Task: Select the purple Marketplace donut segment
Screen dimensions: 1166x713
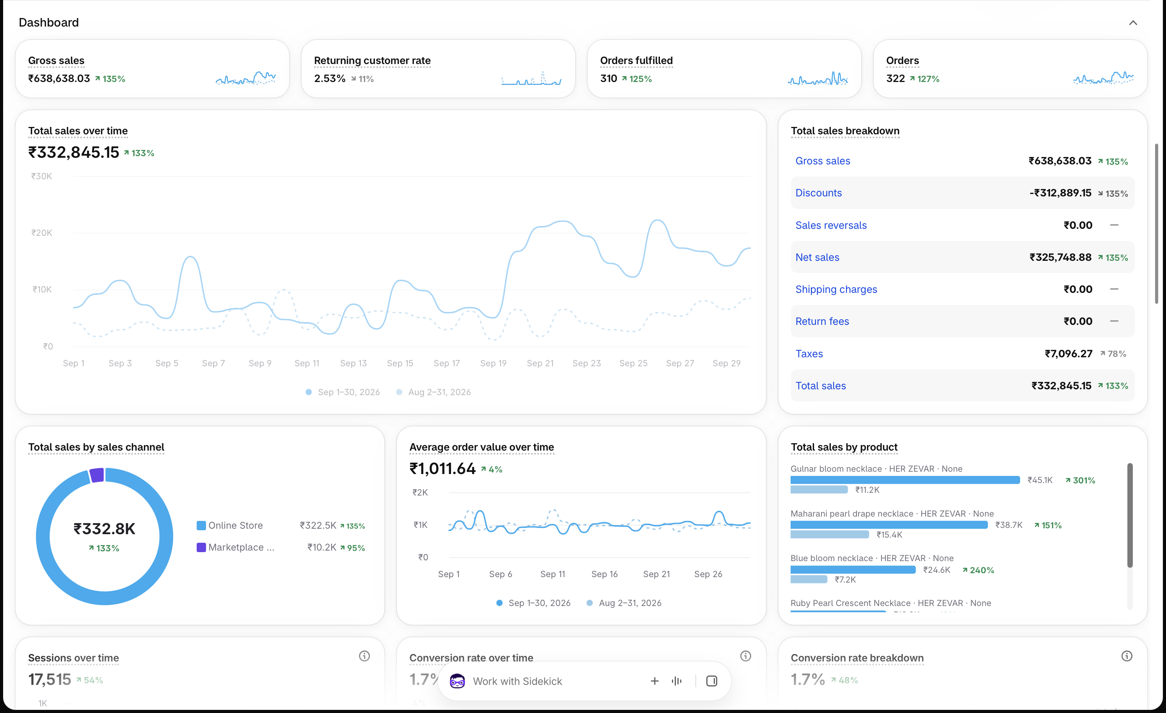Action: (x=97, y=475)
